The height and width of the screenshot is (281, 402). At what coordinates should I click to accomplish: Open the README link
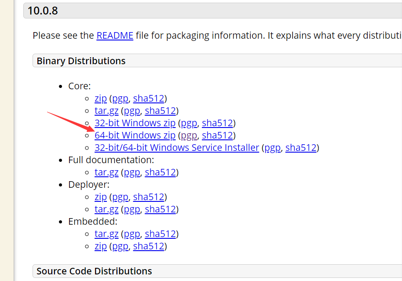click(x=115, y=36)
